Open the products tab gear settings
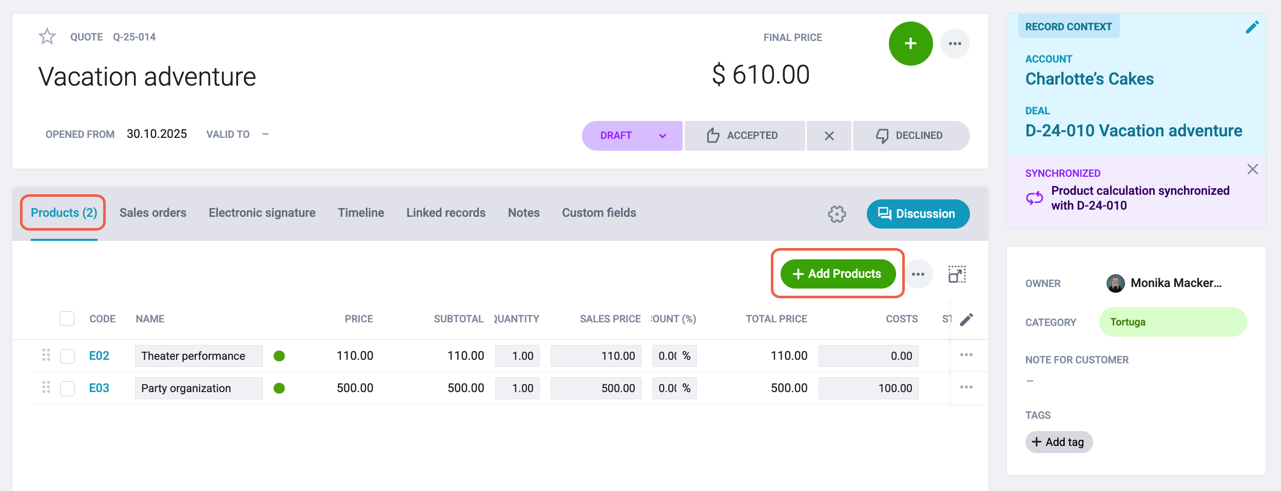1281x491 pixels. pyautogui.click(x=837, y=214)
